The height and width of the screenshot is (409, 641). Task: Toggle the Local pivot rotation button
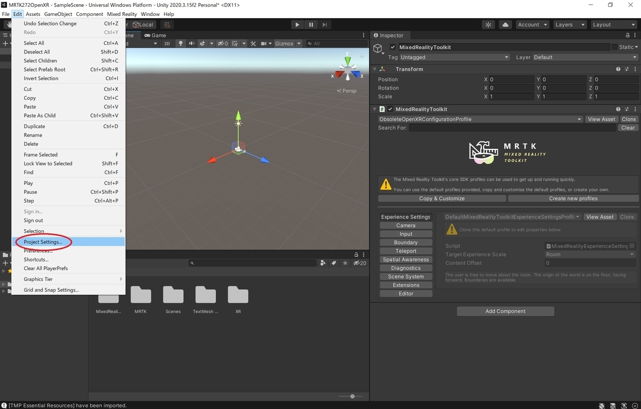143,25
